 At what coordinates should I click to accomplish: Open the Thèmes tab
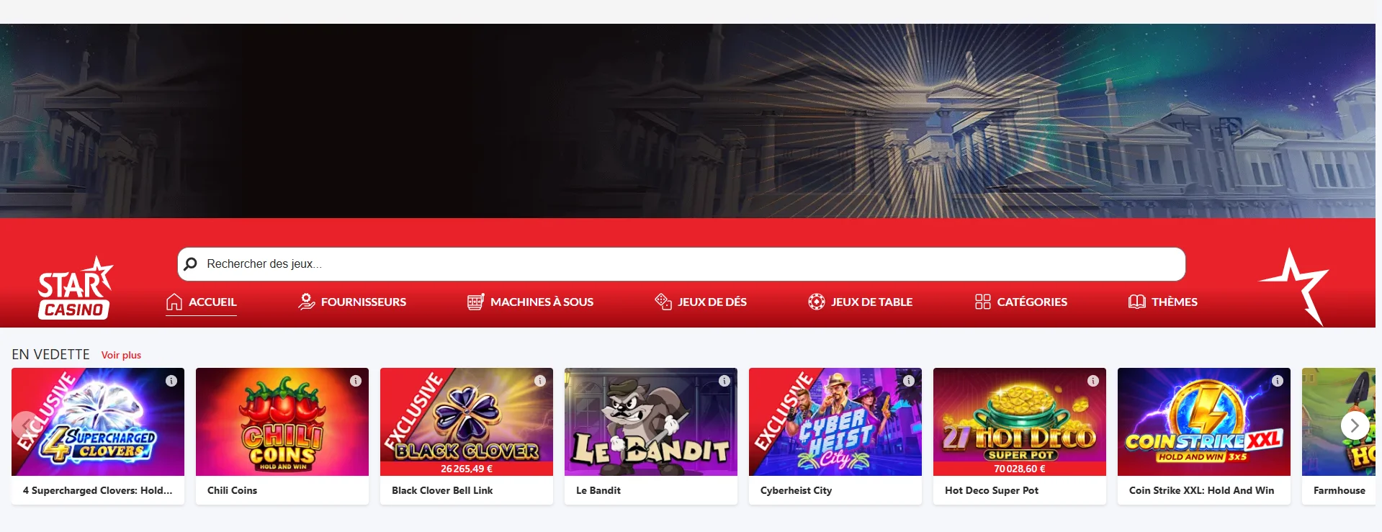pos(1162,302)
